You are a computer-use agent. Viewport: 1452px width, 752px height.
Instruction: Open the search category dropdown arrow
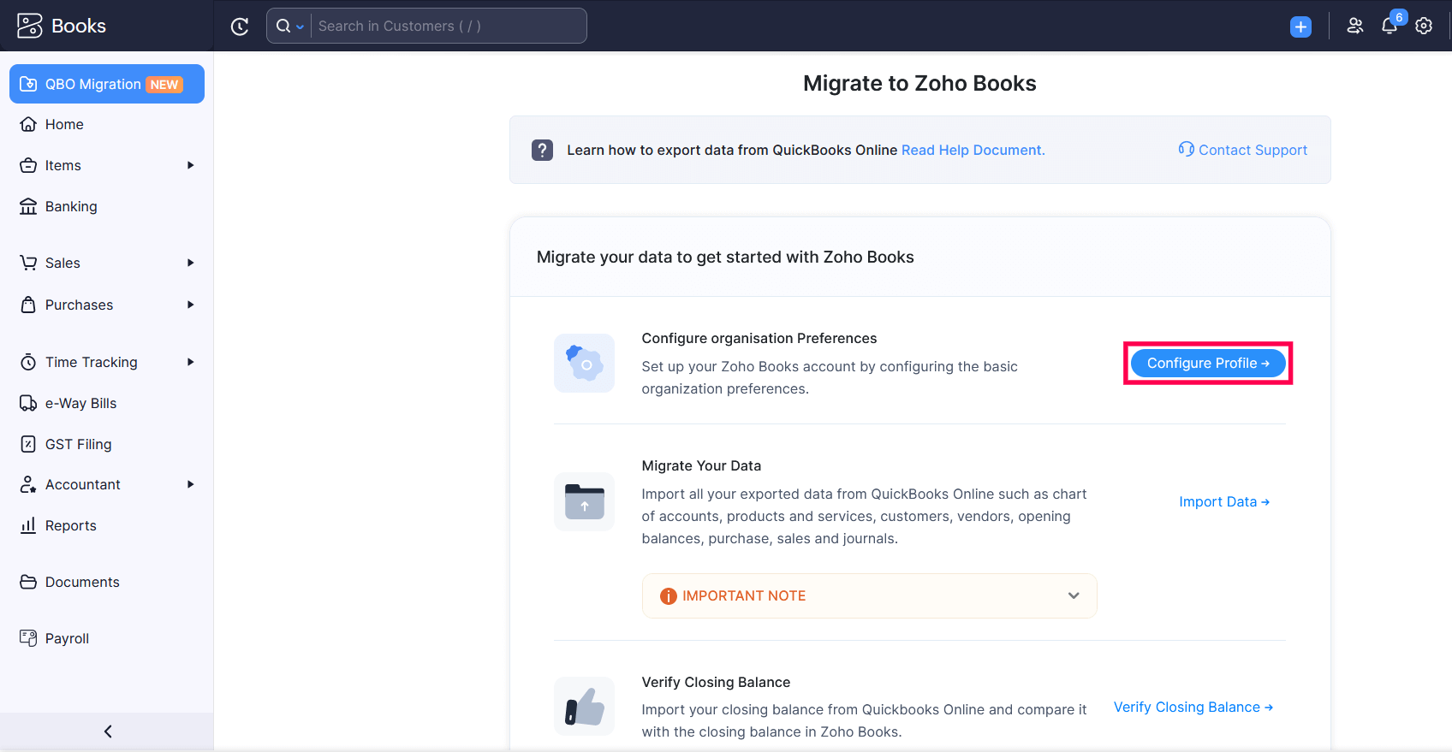300,27
